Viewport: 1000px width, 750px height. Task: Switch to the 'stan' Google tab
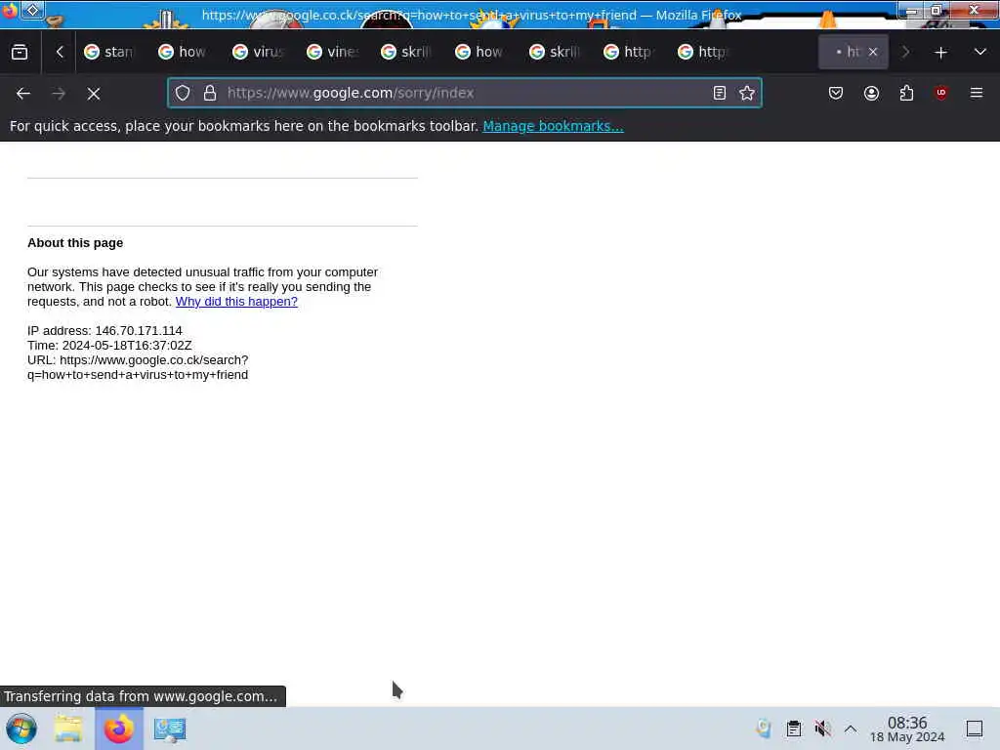pyautogui.click(x=109, y=52)
